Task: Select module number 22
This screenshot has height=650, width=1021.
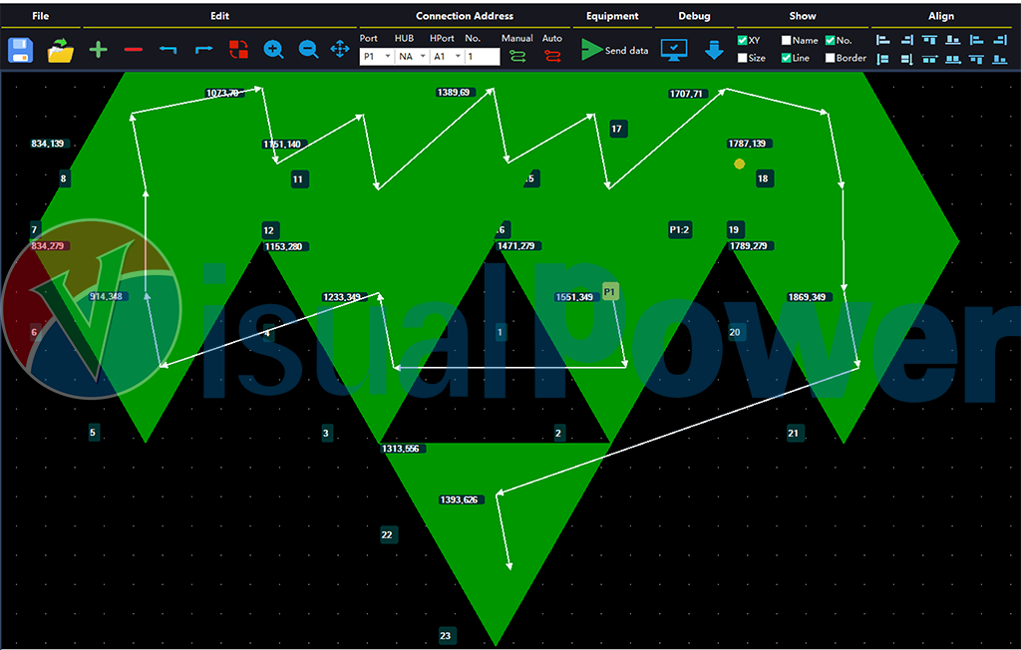Action: (388, 535)
